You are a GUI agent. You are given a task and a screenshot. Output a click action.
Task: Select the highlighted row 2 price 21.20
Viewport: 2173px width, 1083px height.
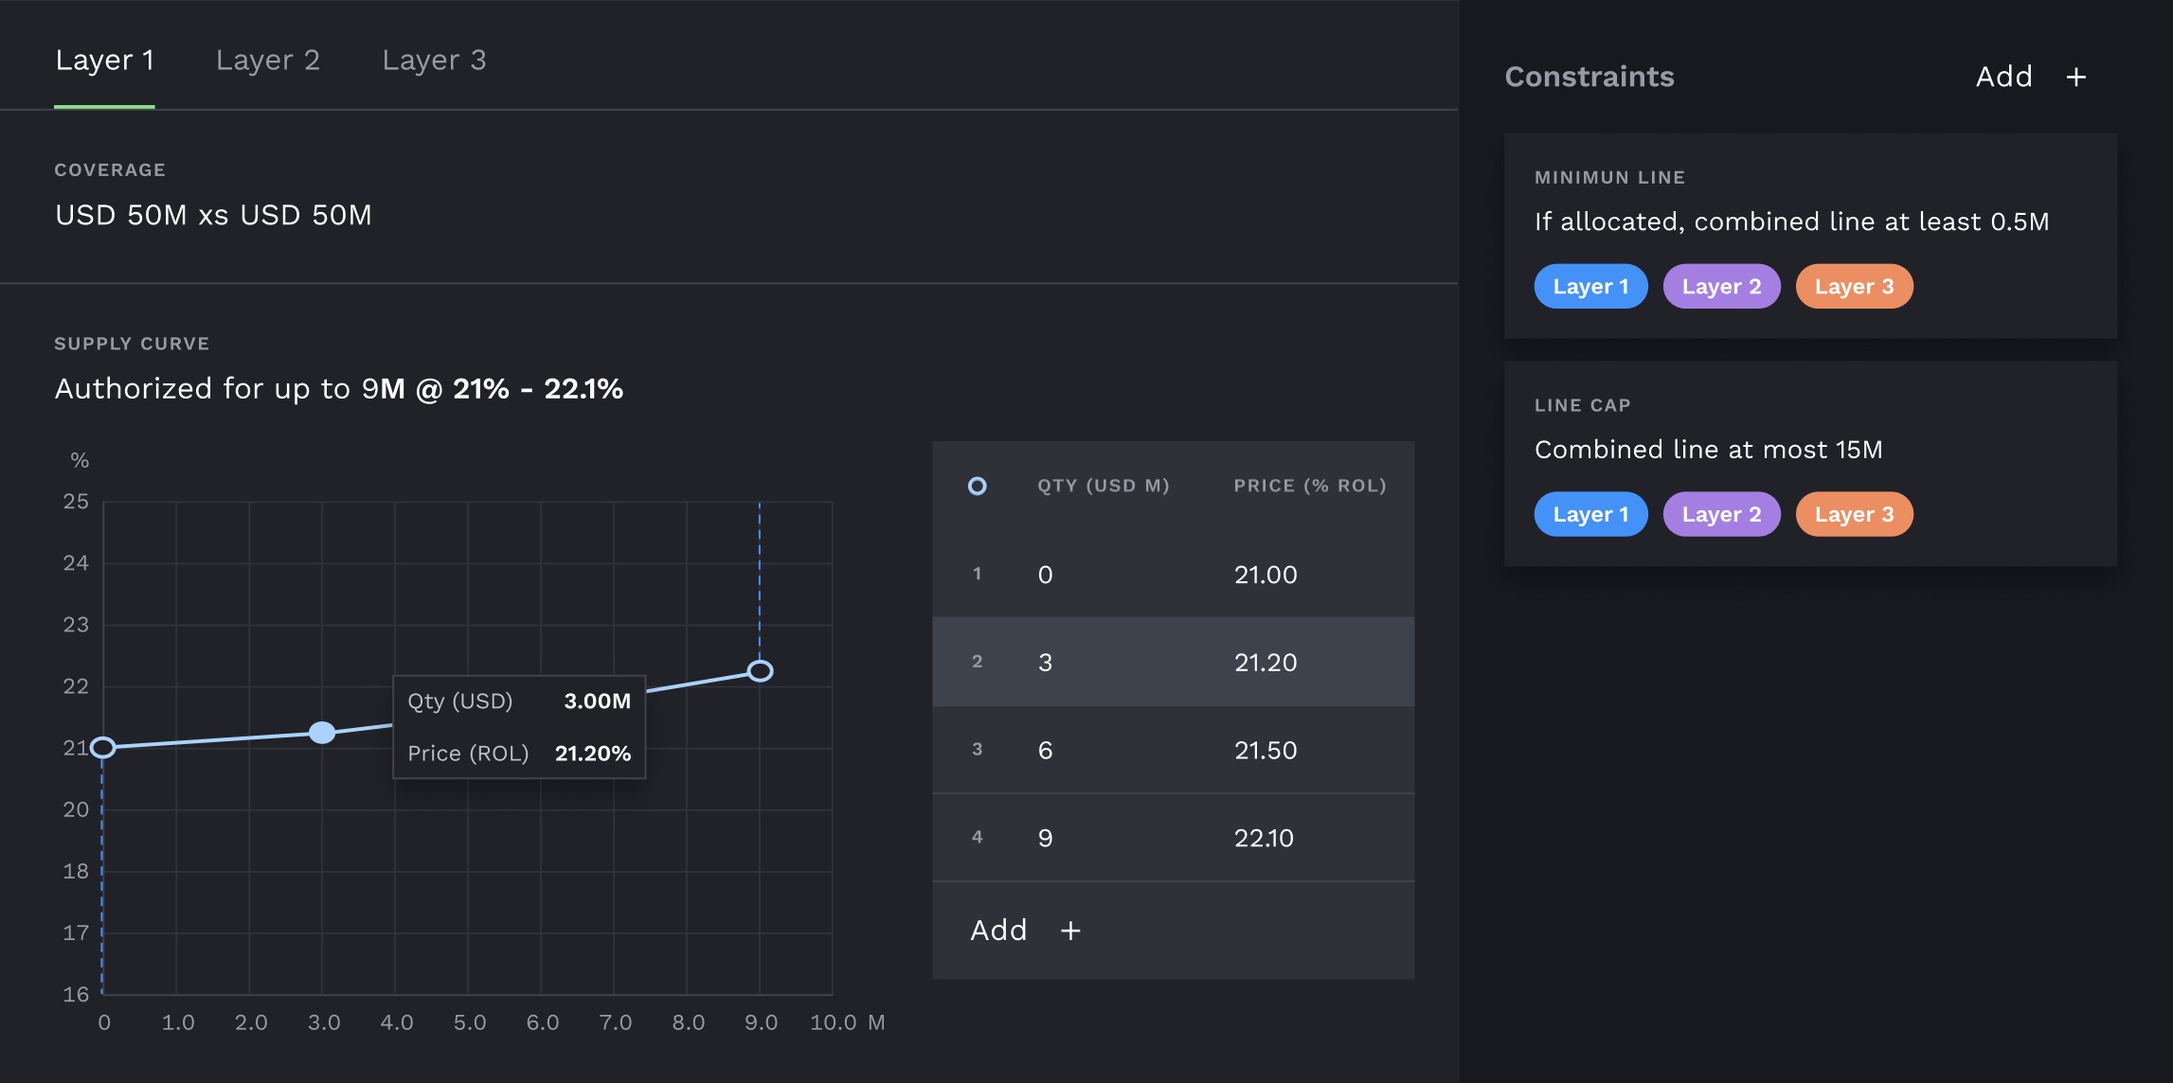[x=1266, y=663]
